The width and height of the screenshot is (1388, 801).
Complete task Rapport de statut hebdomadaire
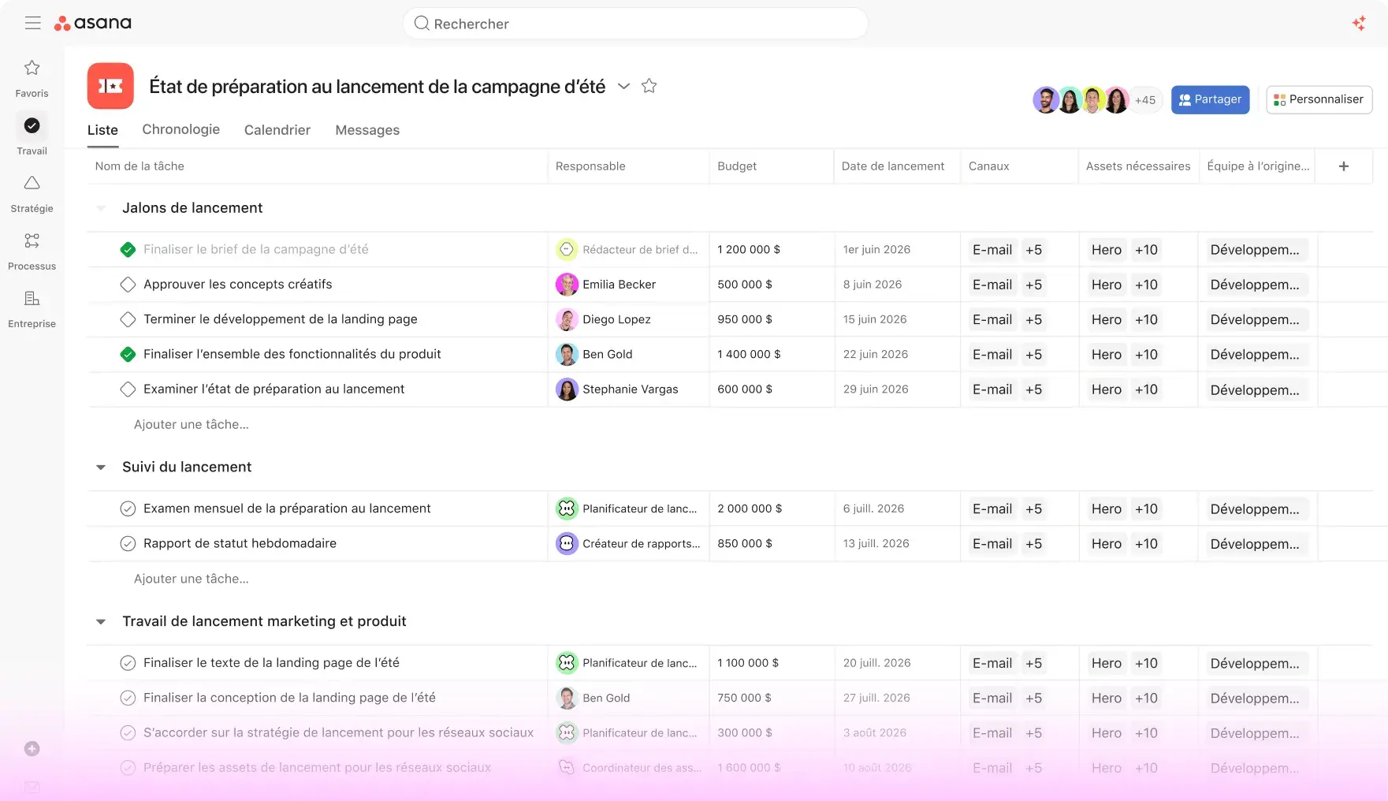pyautogui.click(x=128, y=543)
